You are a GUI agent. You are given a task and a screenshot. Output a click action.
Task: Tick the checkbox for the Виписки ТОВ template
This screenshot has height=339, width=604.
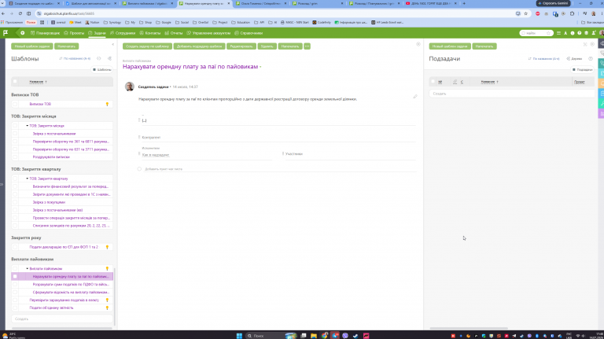(15, 104)
